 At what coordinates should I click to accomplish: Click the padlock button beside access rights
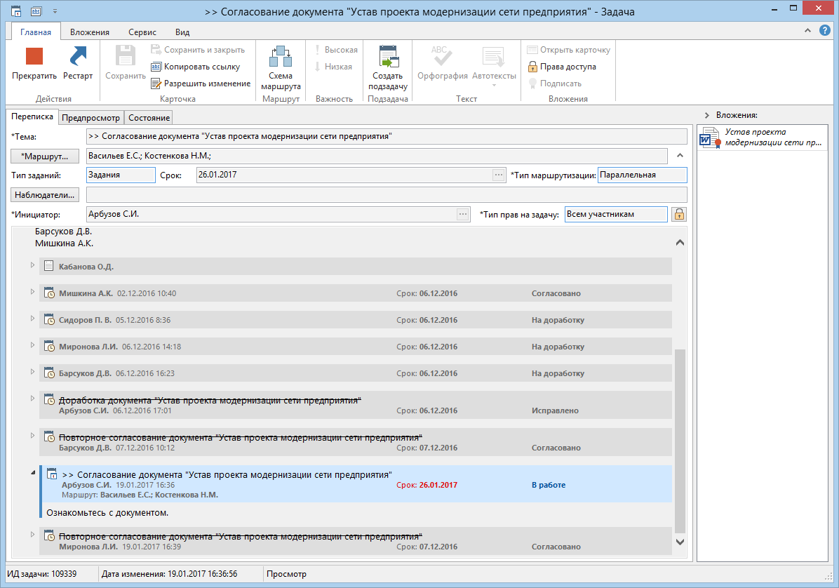click(679, 215)
